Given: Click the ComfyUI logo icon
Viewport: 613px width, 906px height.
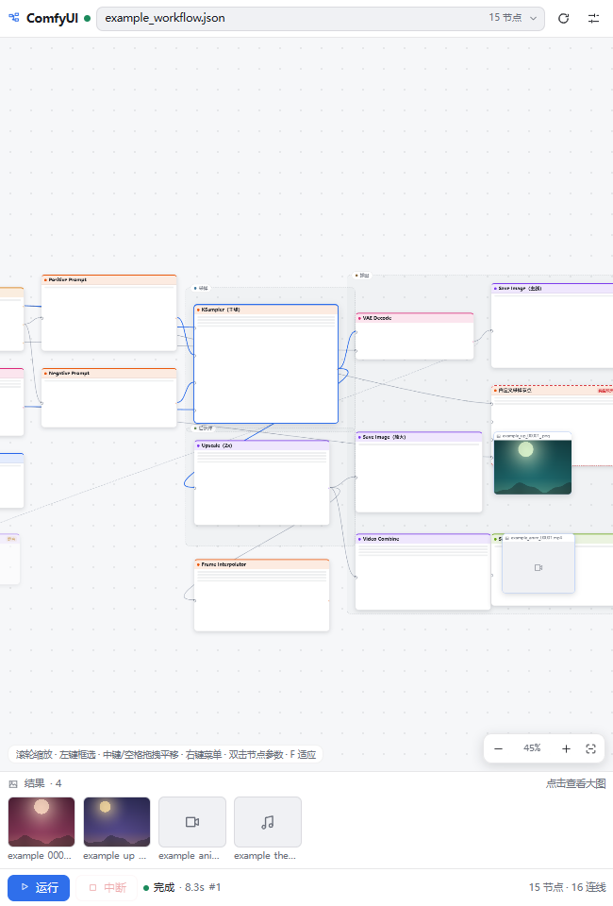Looking at the screenshot, I should 14,18.
